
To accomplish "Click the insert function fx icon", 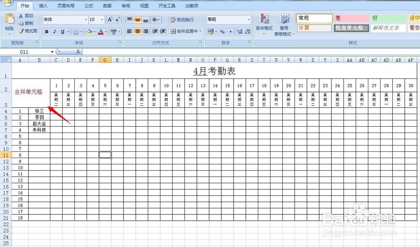I will pyautogui.click(x=78, y=52).
